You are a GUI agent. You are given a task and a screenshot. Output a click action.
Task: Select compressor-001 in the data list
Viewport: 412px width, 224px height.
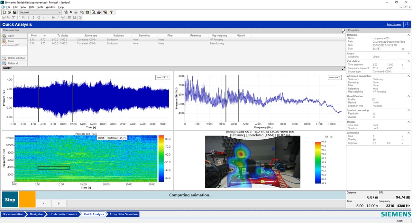(11, 45)
